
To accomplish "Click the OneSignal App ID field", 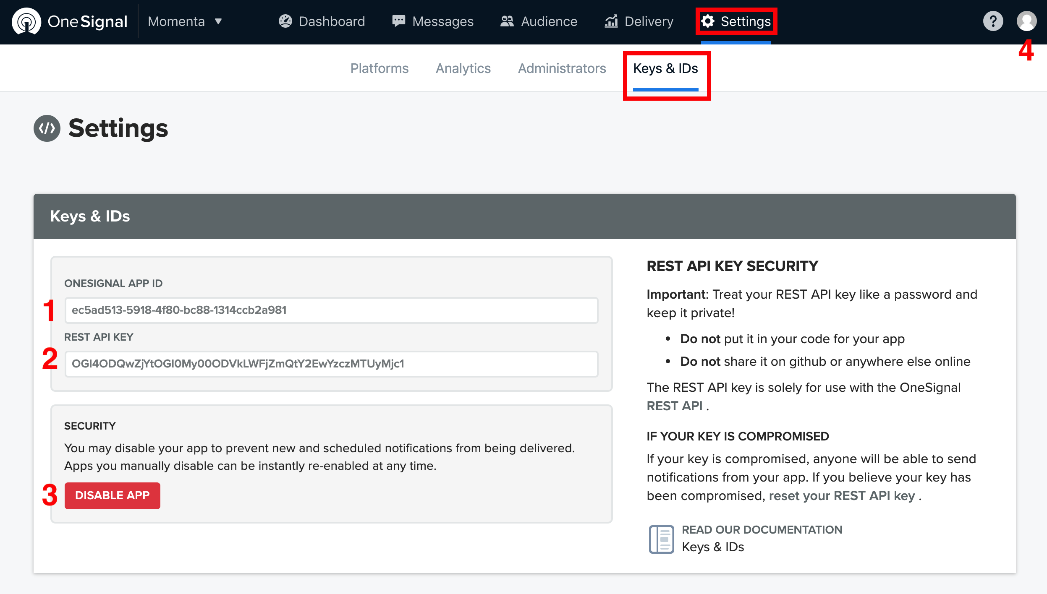I will [x=331, y=310].
